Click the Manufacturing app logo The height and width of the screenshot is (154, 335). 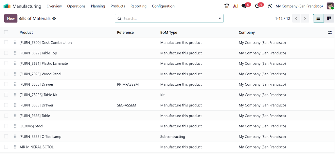[7, 6]
